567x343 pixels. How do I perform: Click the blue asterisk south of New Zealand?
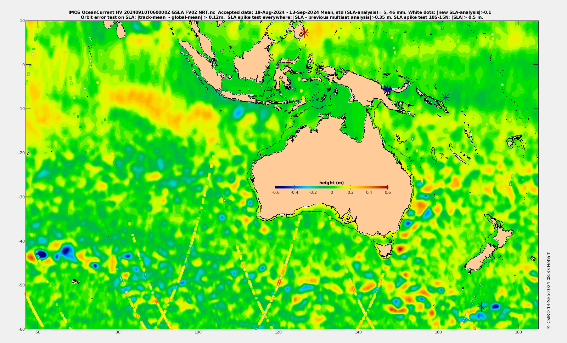(x=481, y=306)
